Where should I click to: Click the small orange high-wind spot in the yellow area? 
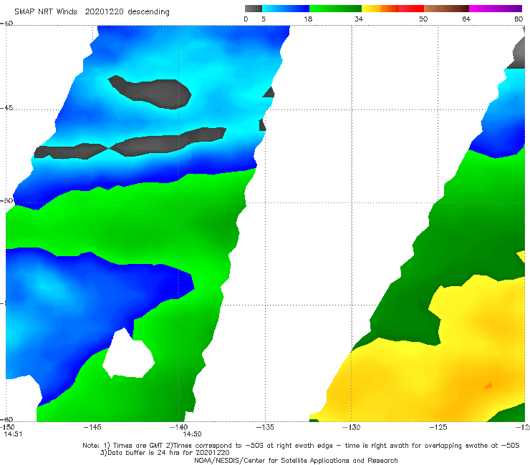click(488, 385)
